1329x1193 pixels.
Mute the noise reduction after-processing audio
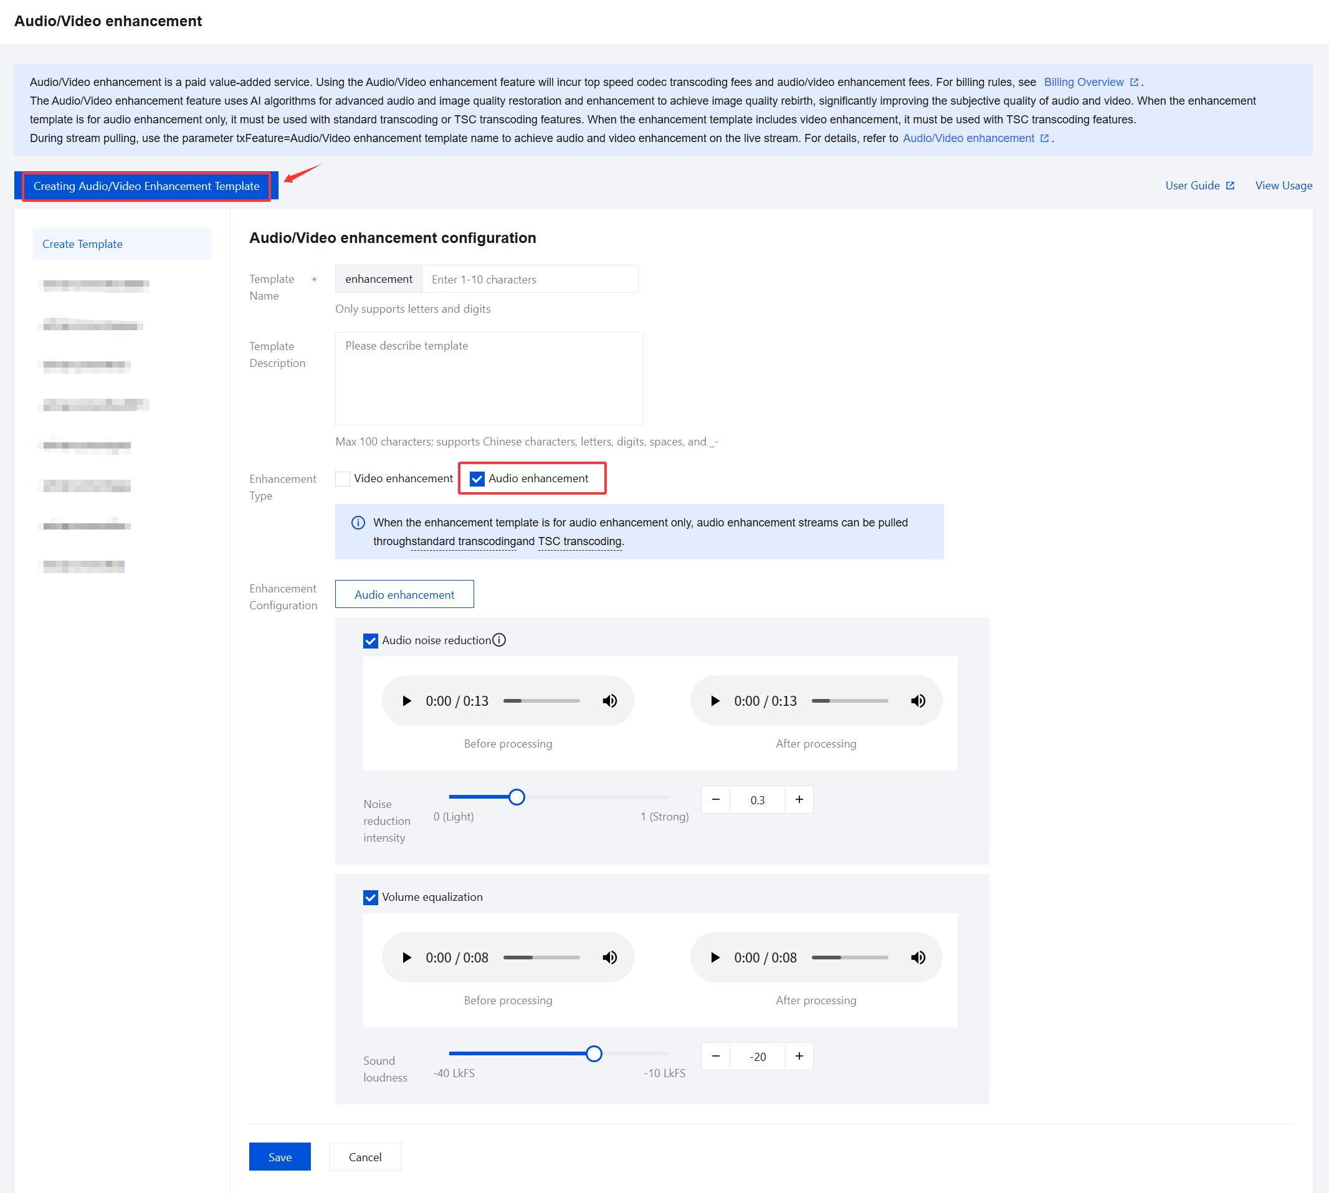917,701
